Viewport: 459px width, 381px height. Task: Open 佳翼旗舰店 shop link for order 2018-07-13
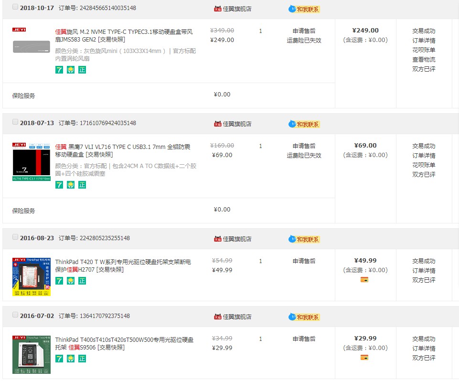click(237, 124)
